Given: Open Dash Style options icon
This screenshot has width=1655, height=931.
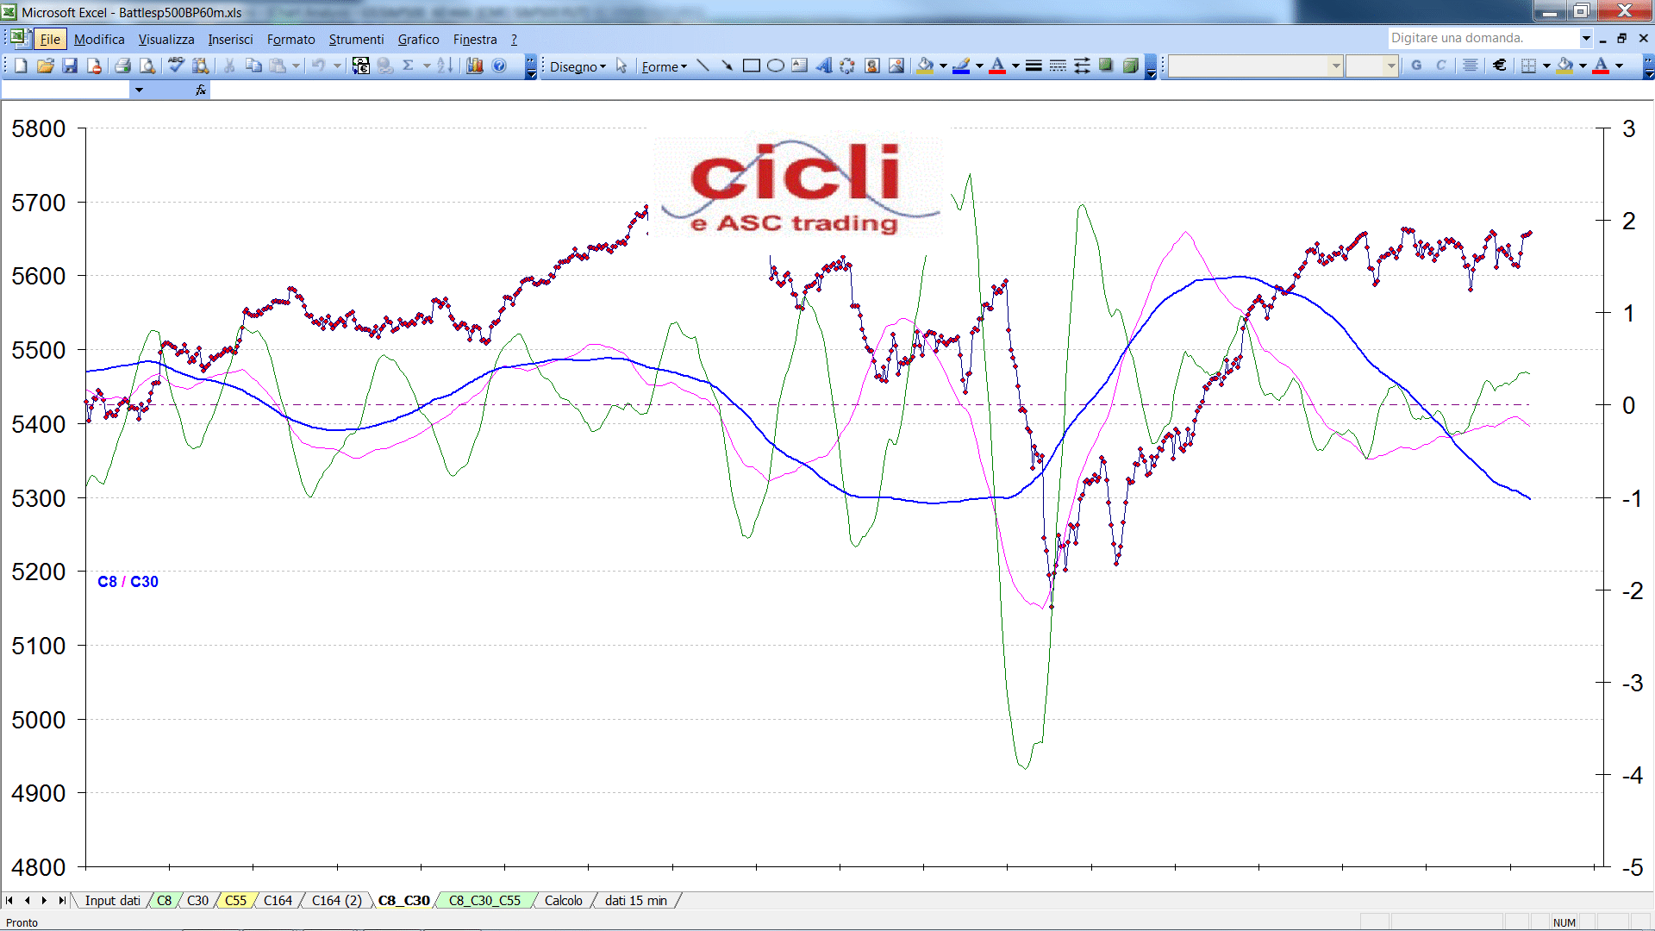Looking at the screenshot, I should tap(1058, 66).
